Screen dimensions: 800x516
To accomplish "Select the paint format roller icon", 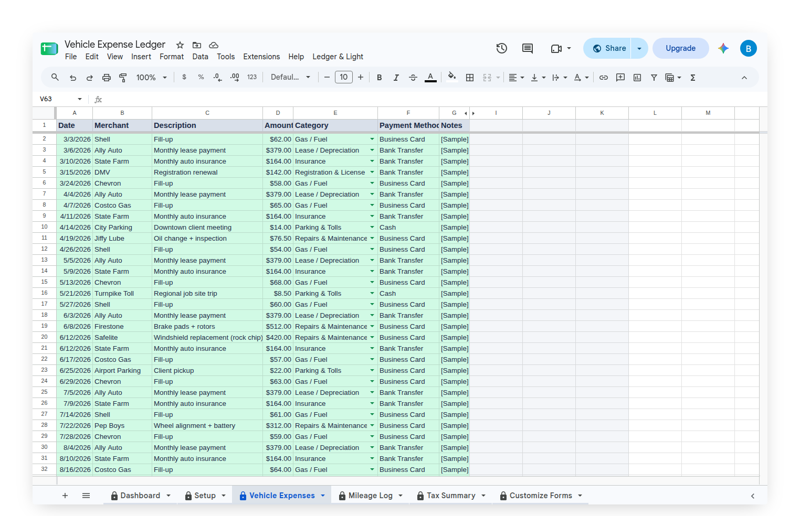I will click(123, 78).
